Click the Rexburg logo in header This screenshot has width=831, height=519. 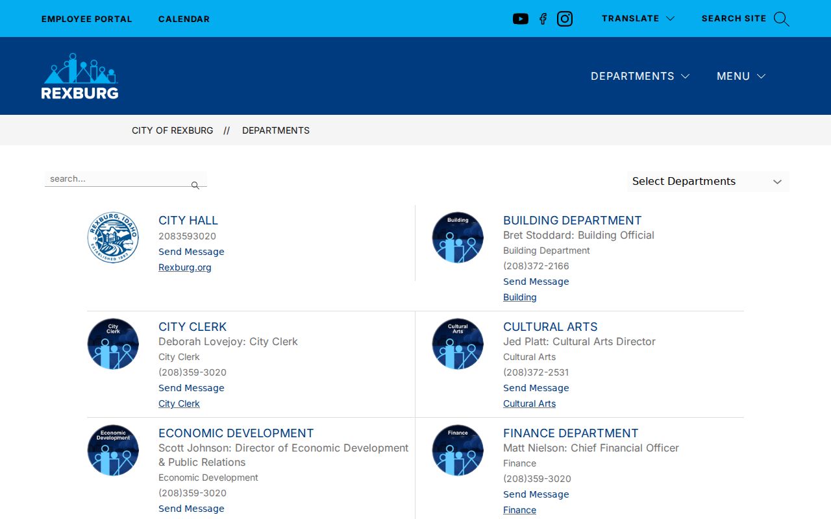pyautogui.click(x=80, y=76)
